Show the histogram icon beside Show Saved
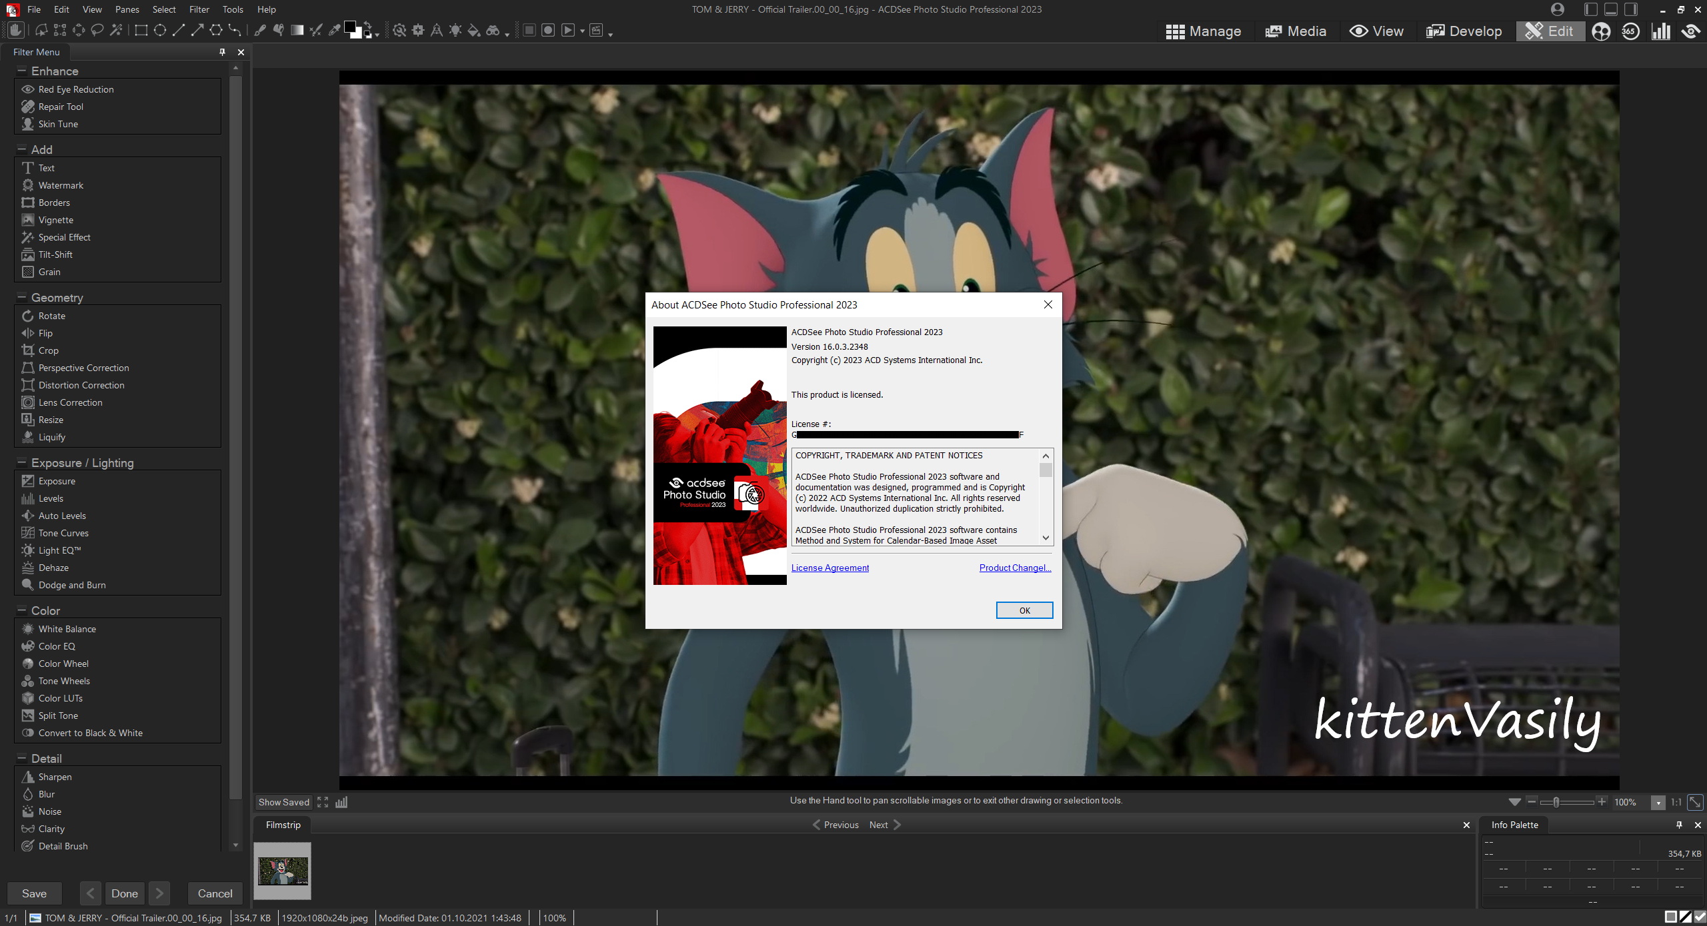Viewport: 1707px width, 926px height. click(341, 802)
